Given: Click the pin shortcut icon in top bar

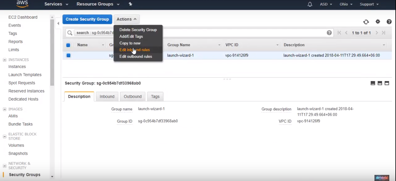Looking at the screenshot, I should coord(130,4).
